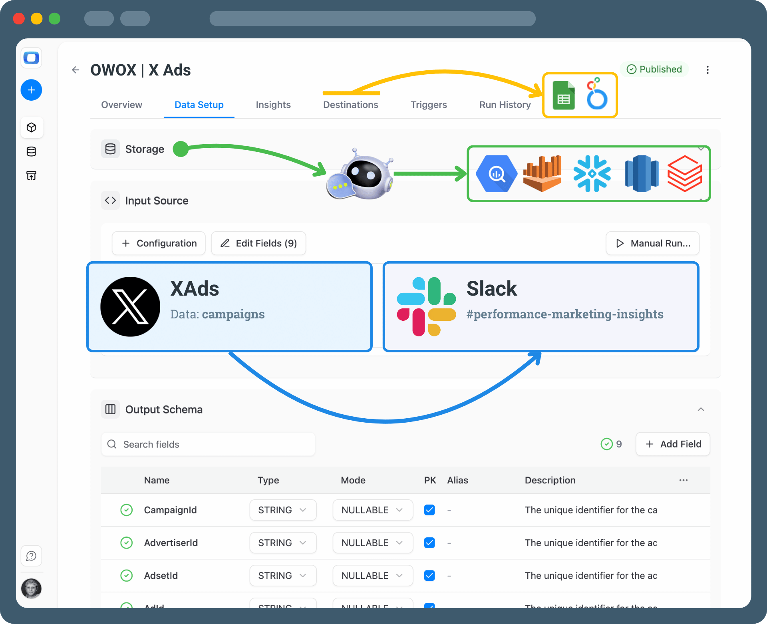This screenshot has height=624, width=767.
Task: Open the CampaignId type STRING dropdown
Action: 283,510
